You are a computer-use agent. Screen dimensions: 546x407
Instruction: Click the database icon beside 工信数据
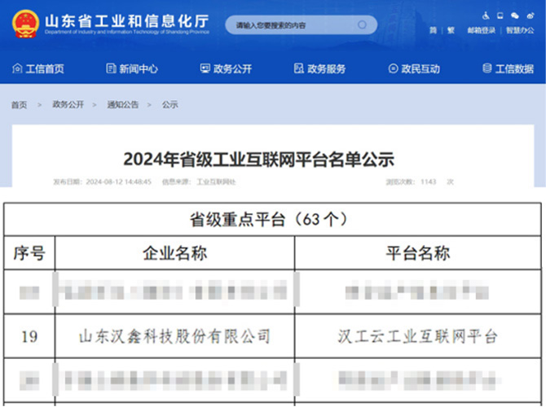(487, 68)
